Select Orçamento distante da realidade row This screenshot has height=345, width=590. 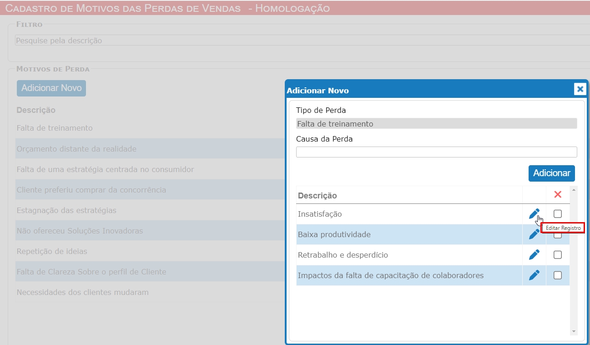point(150,149)
